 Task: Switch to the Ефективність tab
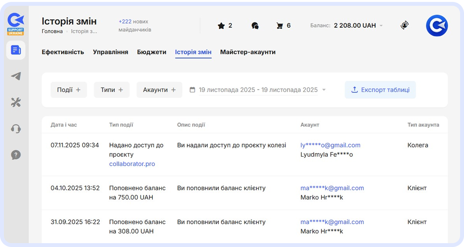[x=63, y=52]
